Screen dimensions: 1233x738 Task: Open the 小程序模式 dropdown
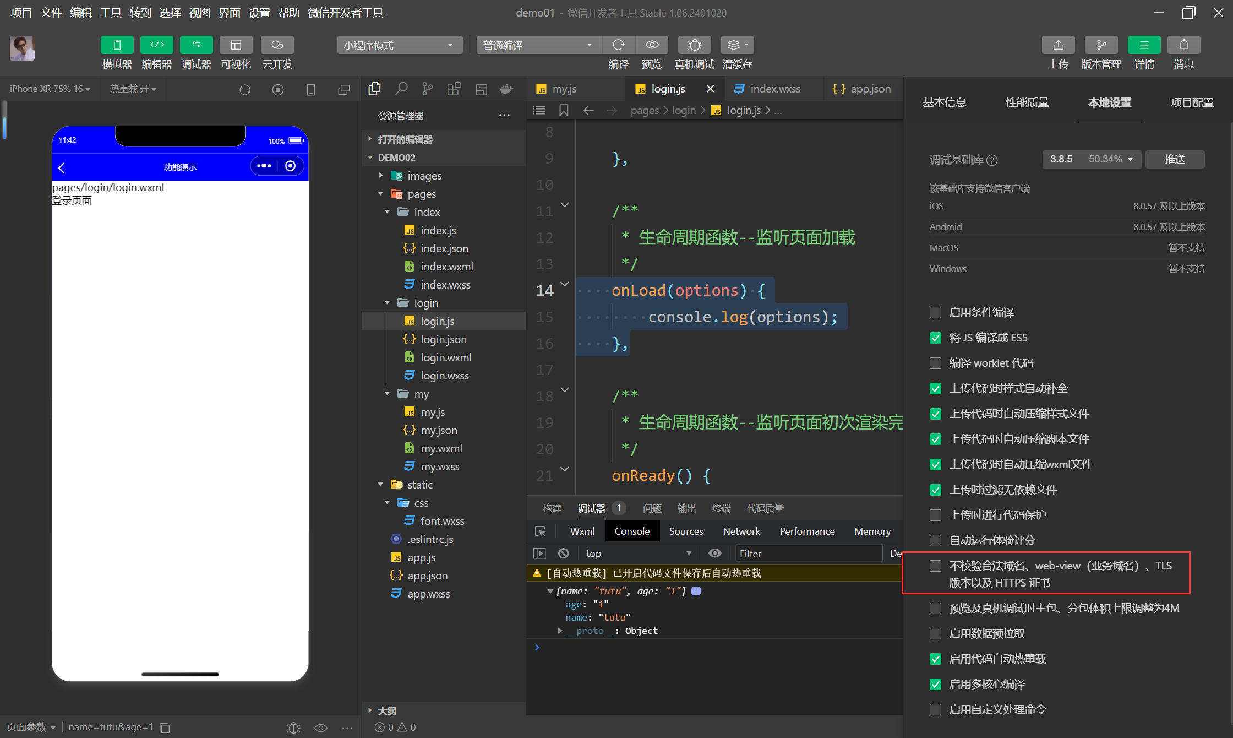click(399, 45)
